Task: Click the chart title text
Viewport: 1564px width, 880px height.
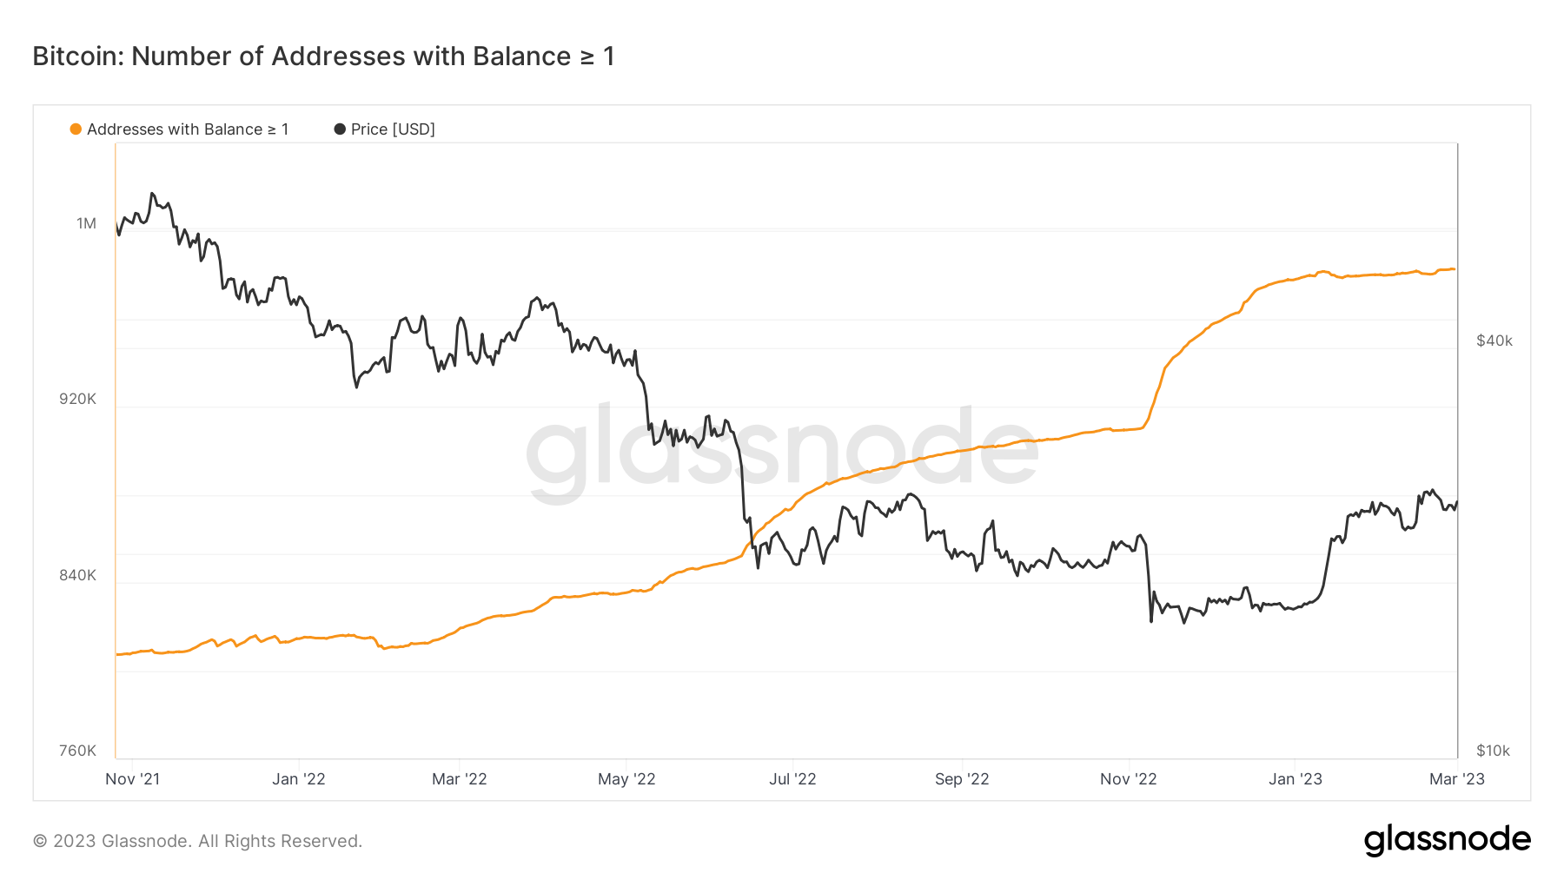Action: coord(324,56)
